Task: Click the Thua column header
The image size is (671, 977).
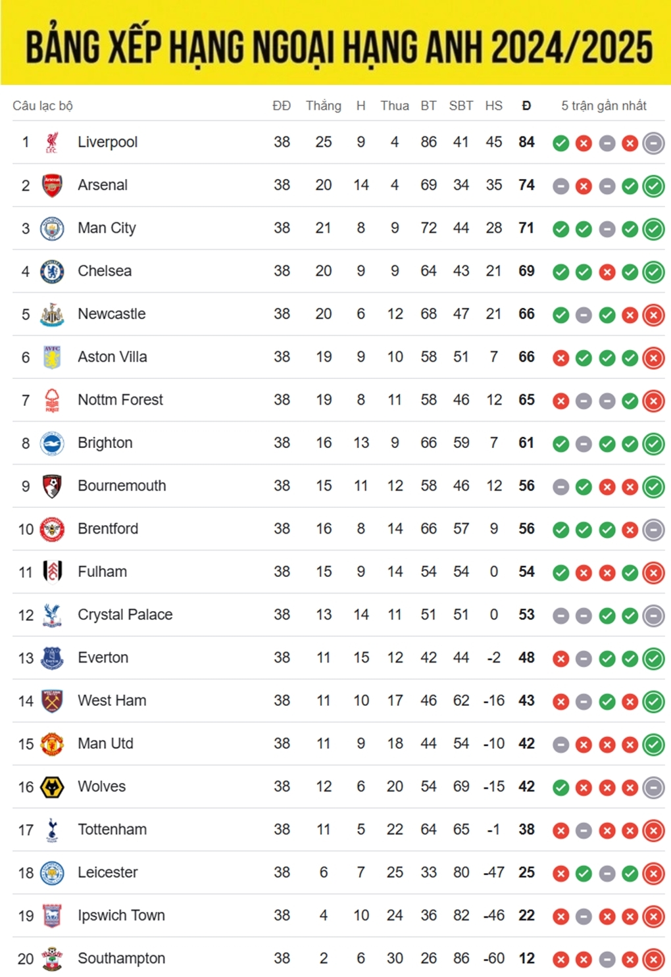Action: [394, 106]
